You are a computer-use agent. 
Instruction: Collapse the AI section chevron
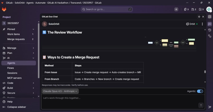click(x=33, y=58)
